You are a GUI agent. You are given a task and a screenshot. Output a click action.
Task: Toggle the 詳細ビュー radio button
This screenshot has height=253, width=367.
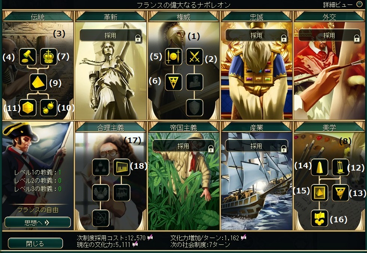pyautogui.click(x=359, y=4)
